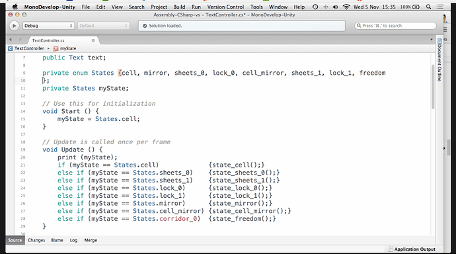
Task: Click the 'freedom' enum value on line 9
Action: tap(372, 73)
